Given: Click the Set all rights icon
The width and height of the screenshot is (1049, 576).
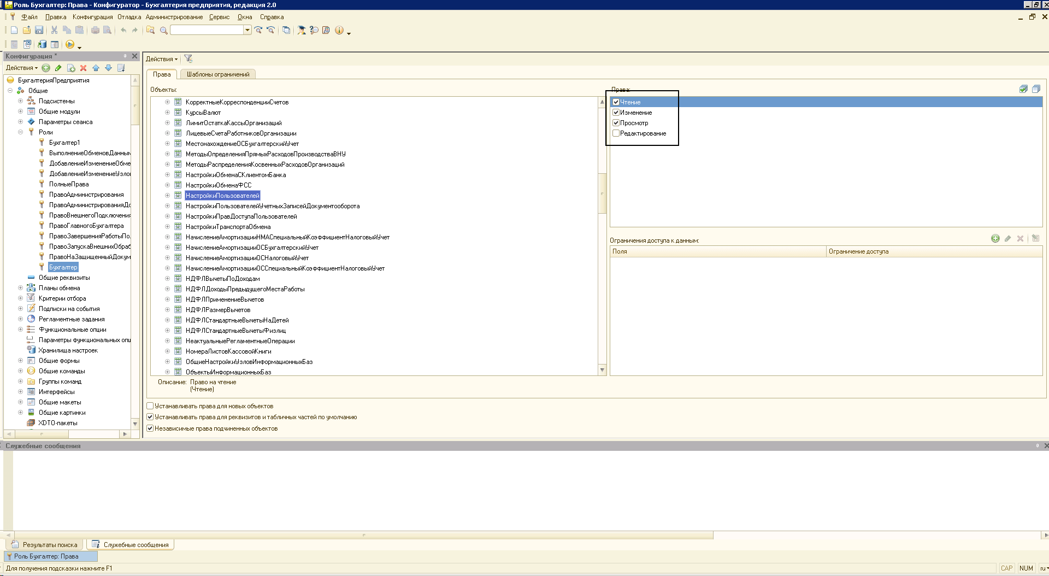Looking at the screenshot, I should [x=1023, y=89].
